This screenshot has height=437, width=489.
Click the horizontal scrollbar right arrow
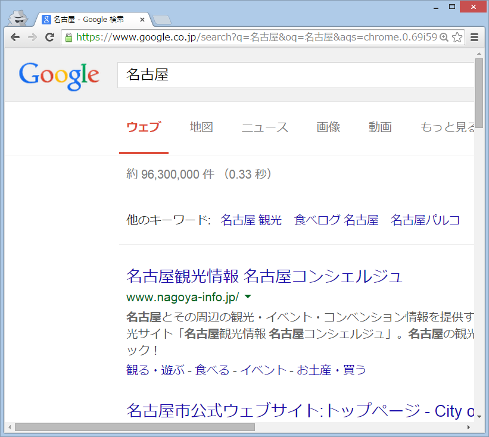(468, 427)
